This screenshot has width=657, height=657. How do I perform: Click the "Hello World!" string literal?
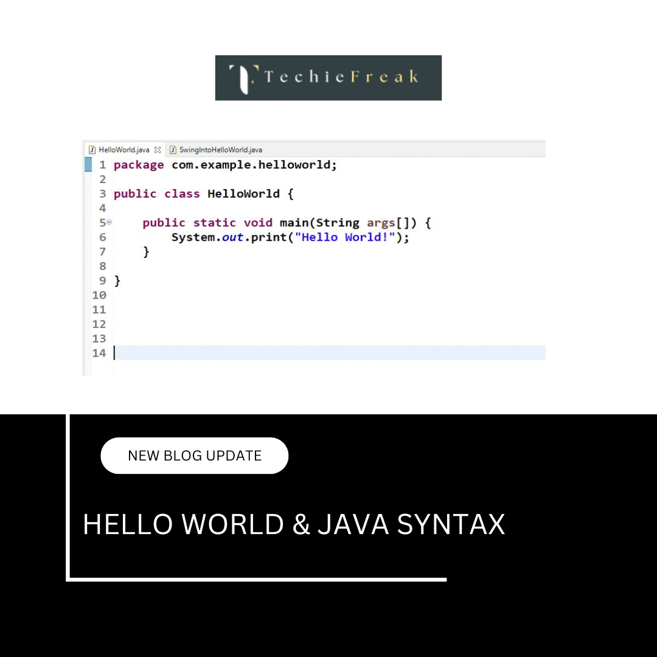346,237
